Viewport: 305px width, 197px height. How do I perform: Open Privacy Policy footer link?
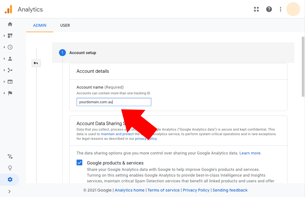click(196, 190)
